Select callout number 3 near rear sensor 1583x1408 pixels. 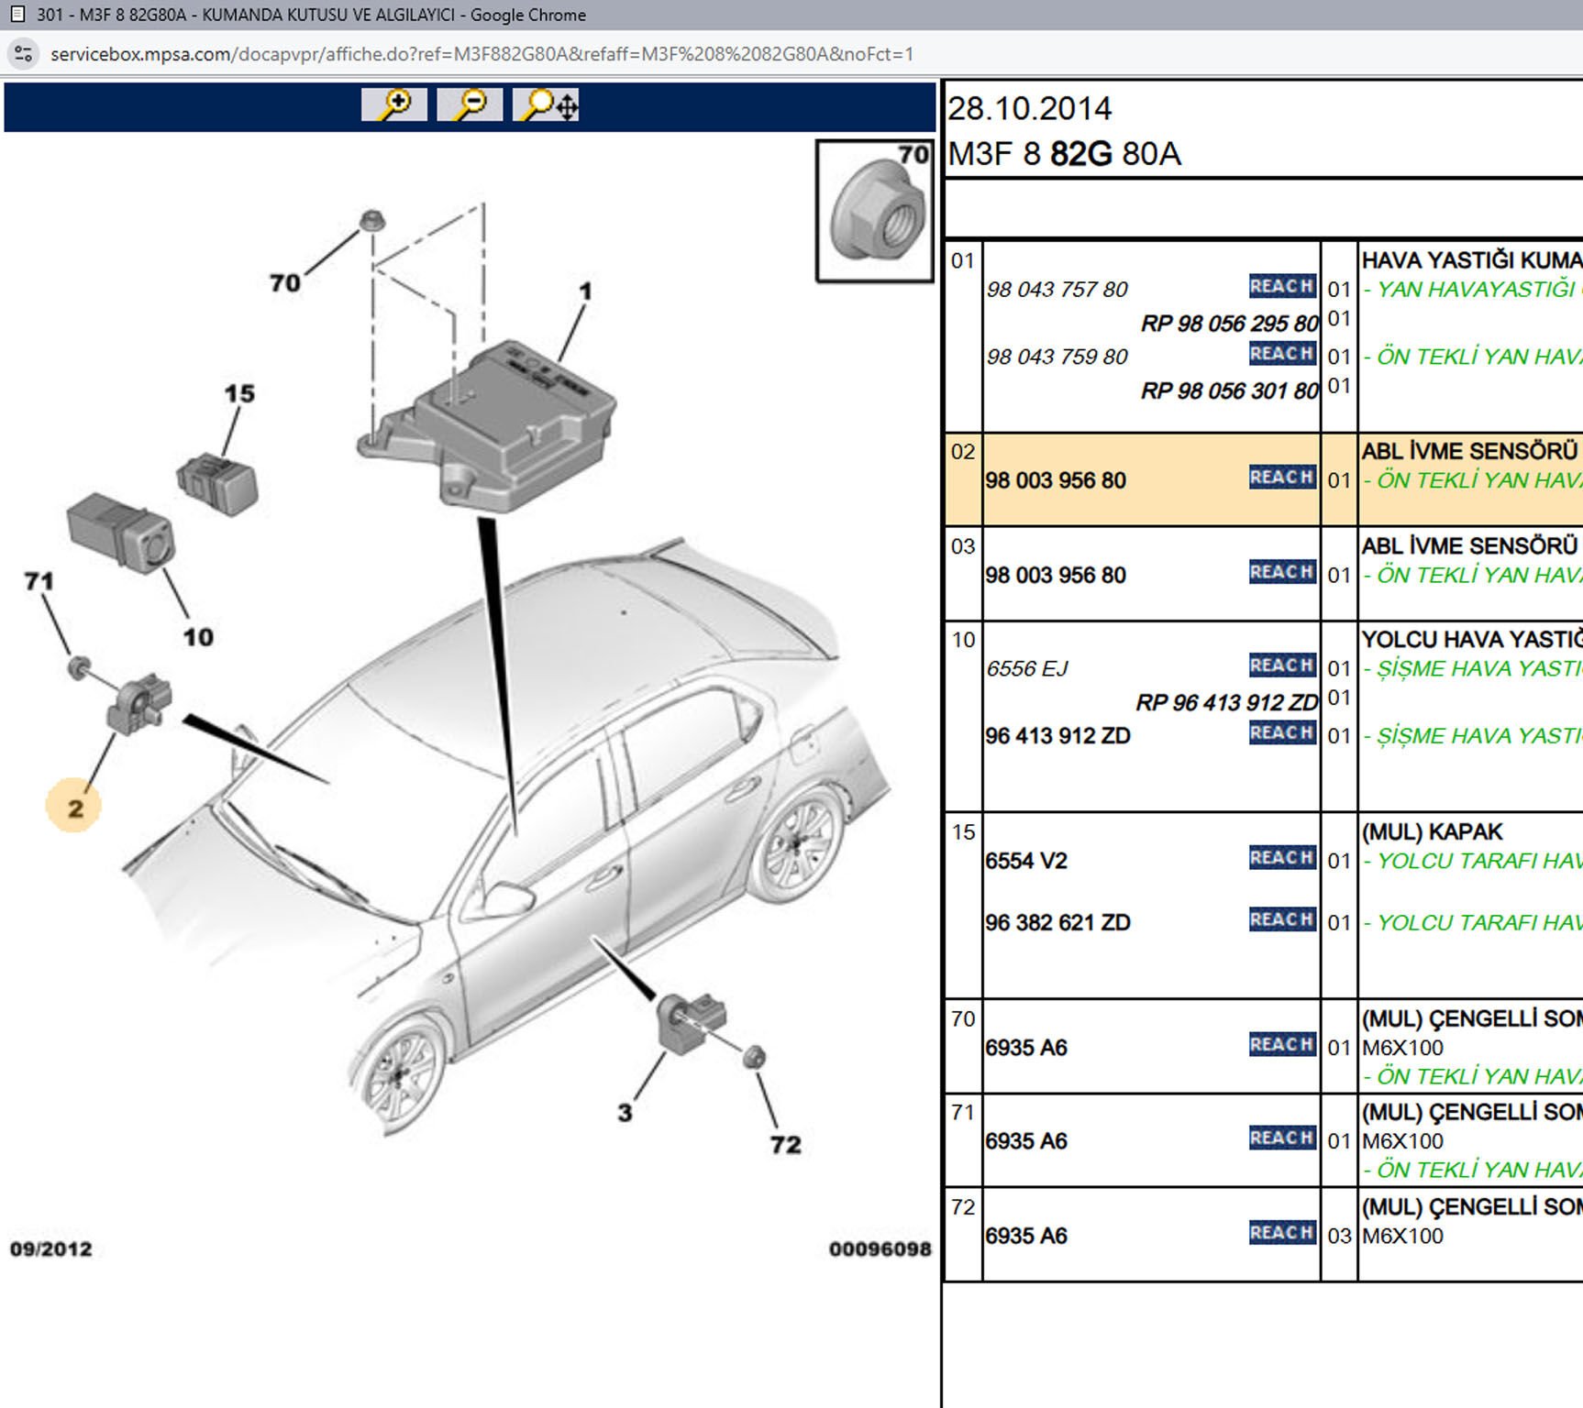625,1113
